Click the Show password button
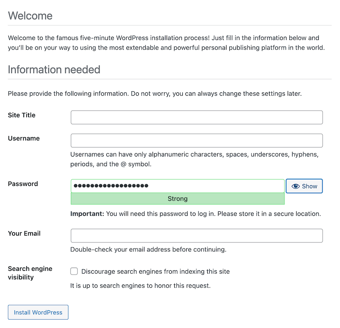This screenshot has height=328, width=340. tap(304, 186)
